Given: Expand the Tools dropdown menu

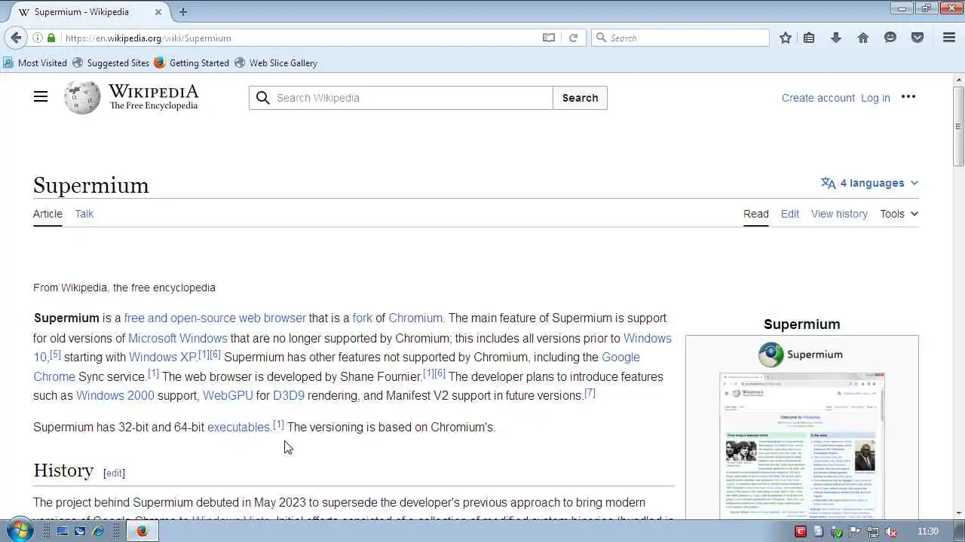Looking at the screenshot, I should (x=899, y=214).
